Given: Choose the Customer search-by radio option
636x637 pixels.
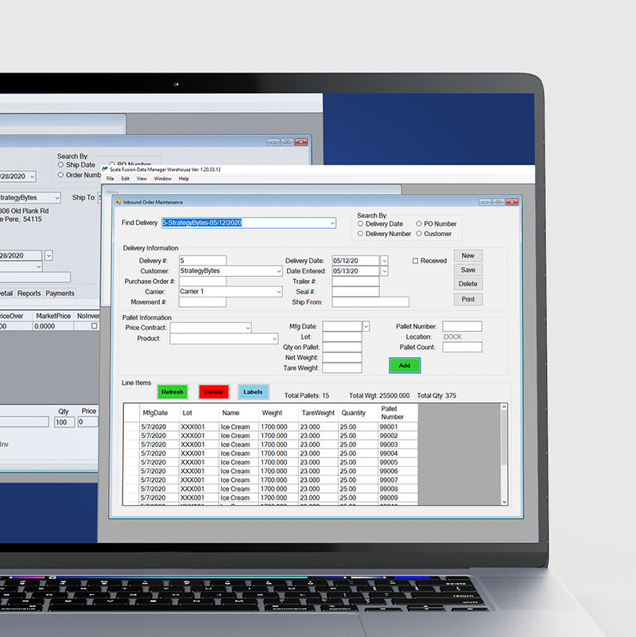Looking at the screenshot, I should [x=418, y=234].
